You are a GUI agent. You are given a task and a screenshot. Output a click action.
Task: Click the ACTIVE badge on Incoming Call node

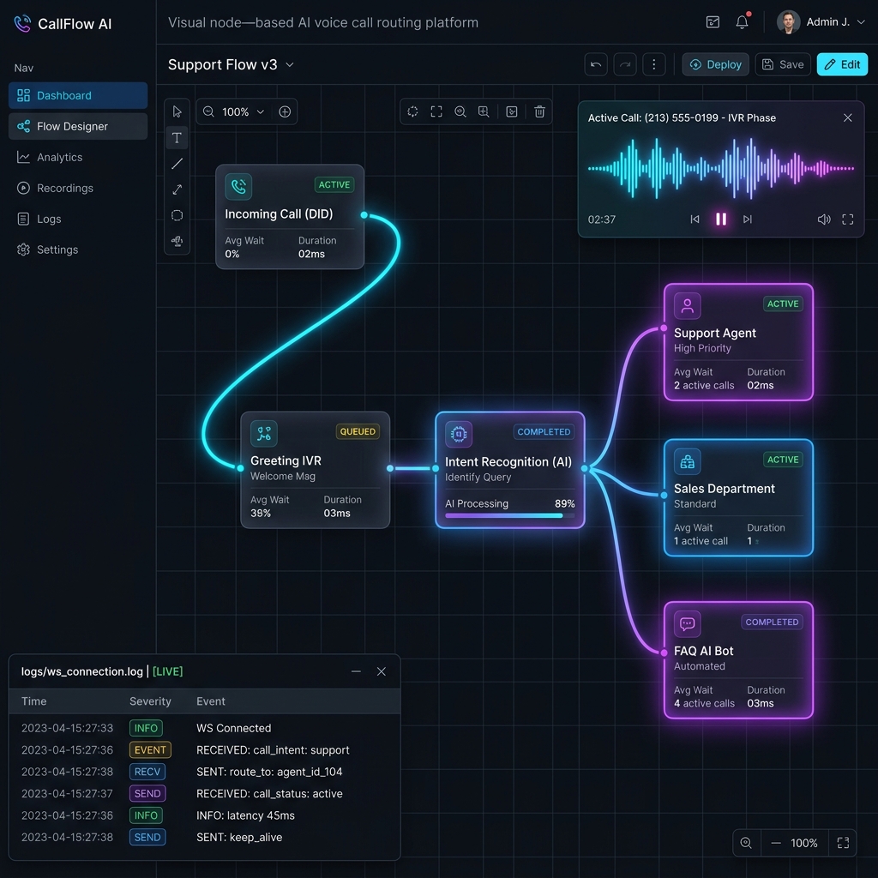coord(334,185)
